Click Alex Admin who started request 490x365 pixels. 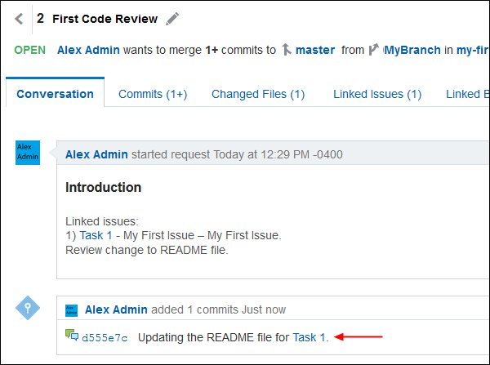click(x=96, y=154)
